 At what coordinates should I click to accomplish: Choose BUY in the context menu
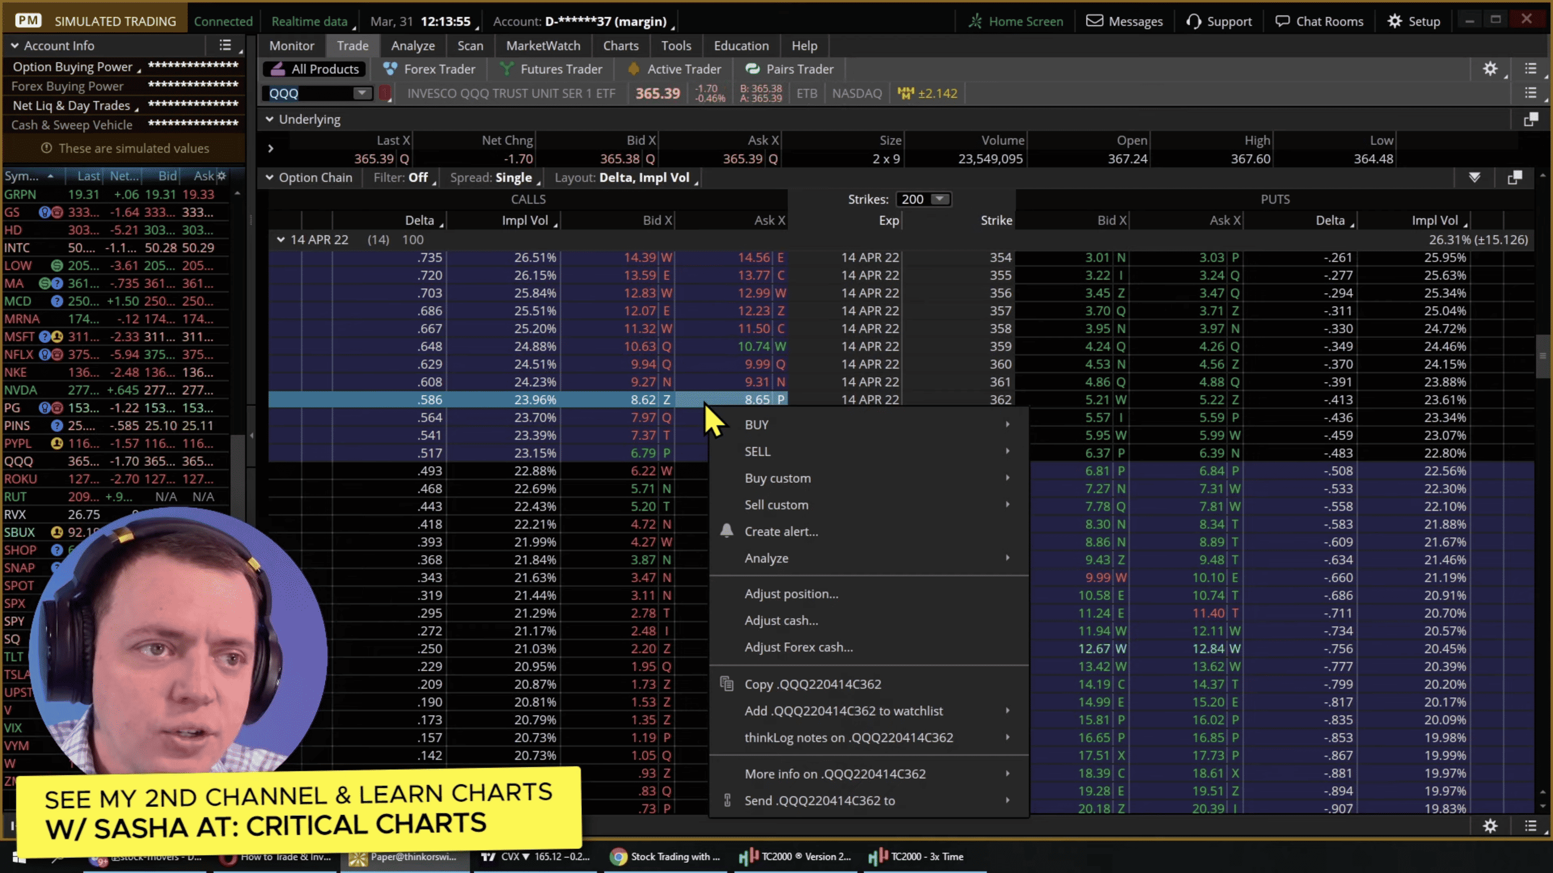coord(869,425)
